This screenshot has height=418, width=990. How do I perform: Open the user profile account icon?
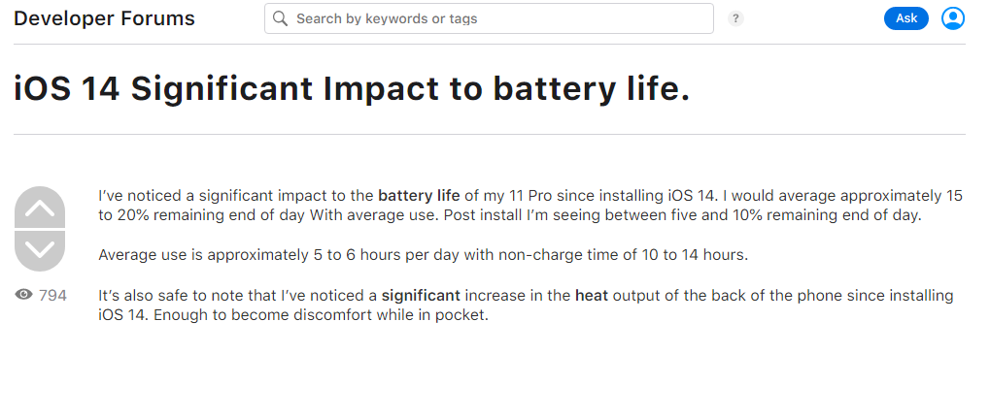953,18
